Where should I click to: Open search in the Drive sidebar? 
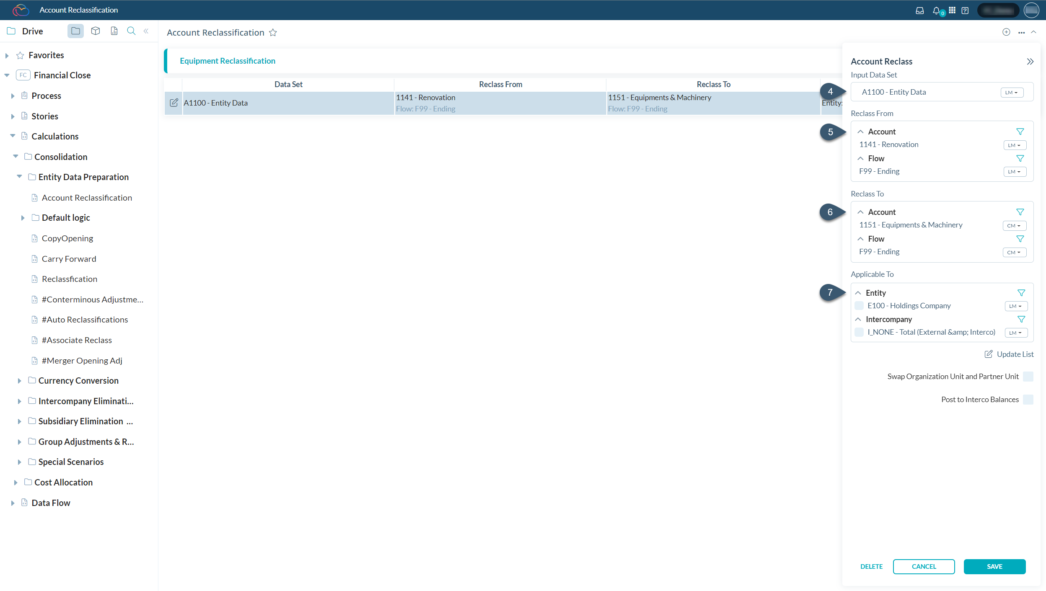click(131, 31)
